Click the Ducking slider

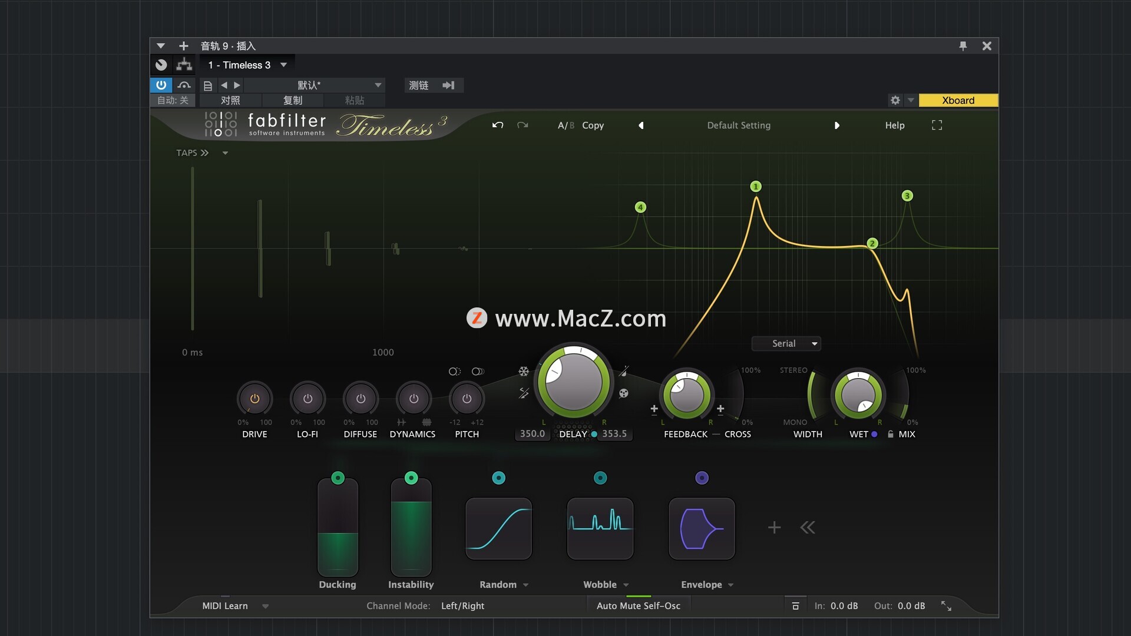pos(338,527)
